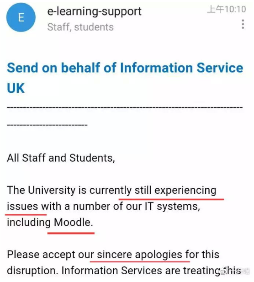Tap Please accept at paragraph start
Image resolution: width=254 pixels, height=282 pixels.
click(41, 255)
